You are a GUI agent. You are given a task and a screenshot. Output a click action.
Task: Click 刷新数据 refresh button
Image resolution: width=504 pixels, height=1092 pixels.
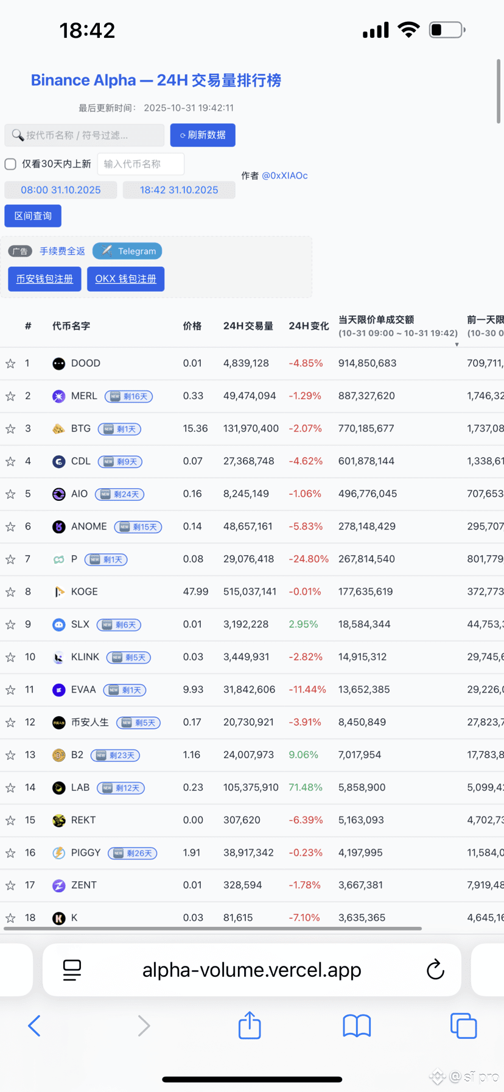click(x=203, y=135)
